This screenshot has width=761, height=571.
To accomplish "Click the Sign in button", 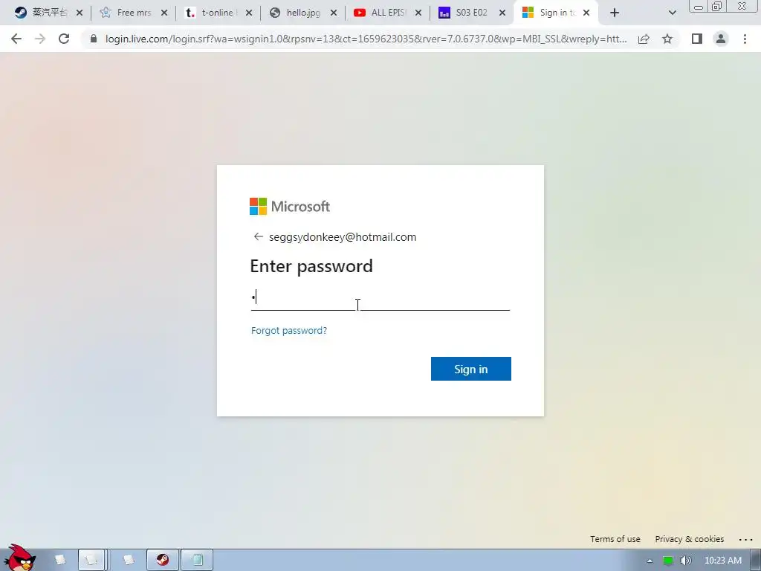I will coord(470,369).
